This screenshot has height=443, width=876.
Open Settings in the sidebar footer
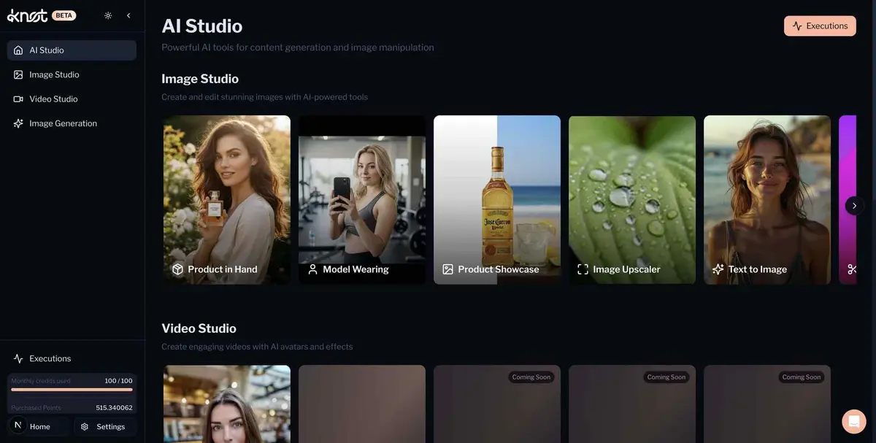[105, 426]
